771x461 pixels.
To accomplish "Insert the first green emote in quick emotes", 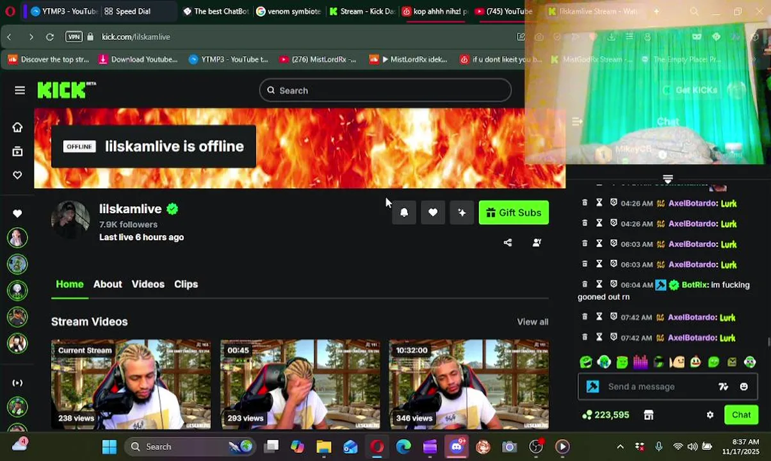I will 586,362.
